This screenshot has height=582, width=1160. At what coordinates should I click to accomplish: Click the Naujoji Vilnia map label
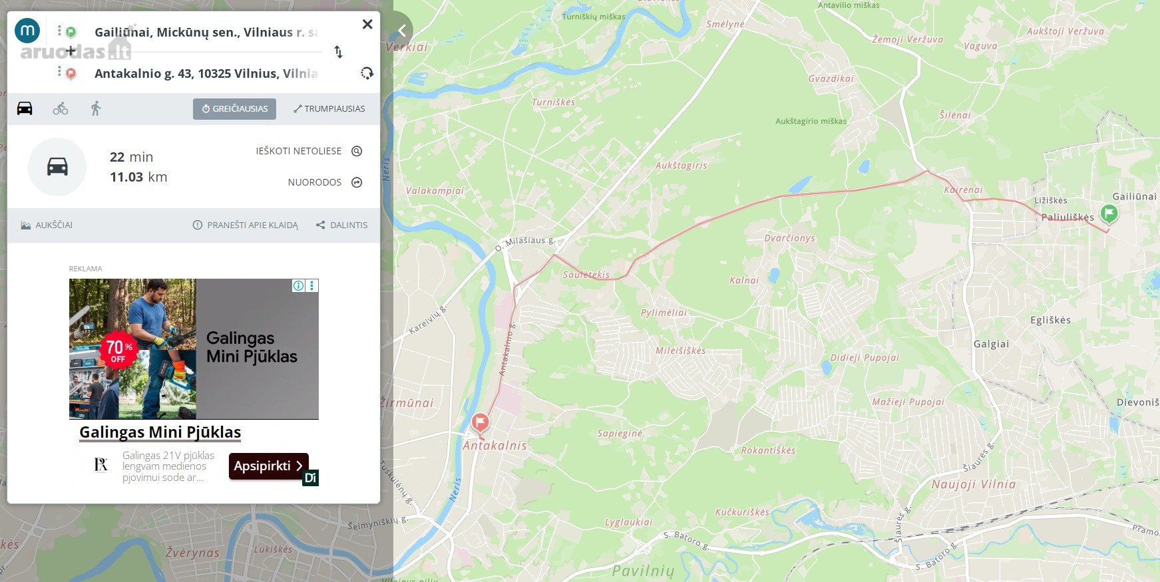click(x=974, y=484)
